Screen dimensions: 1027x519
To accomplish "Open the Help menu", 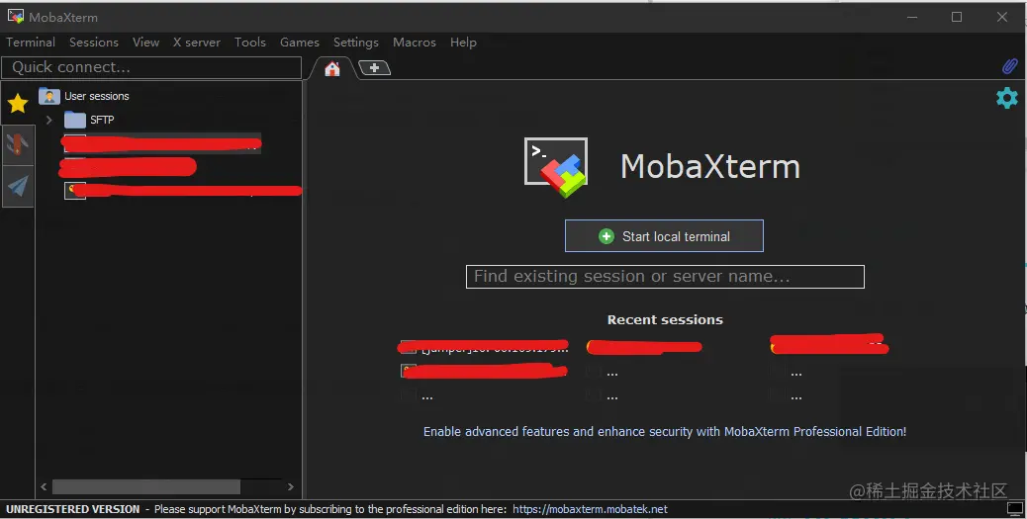I will [463, 43].
